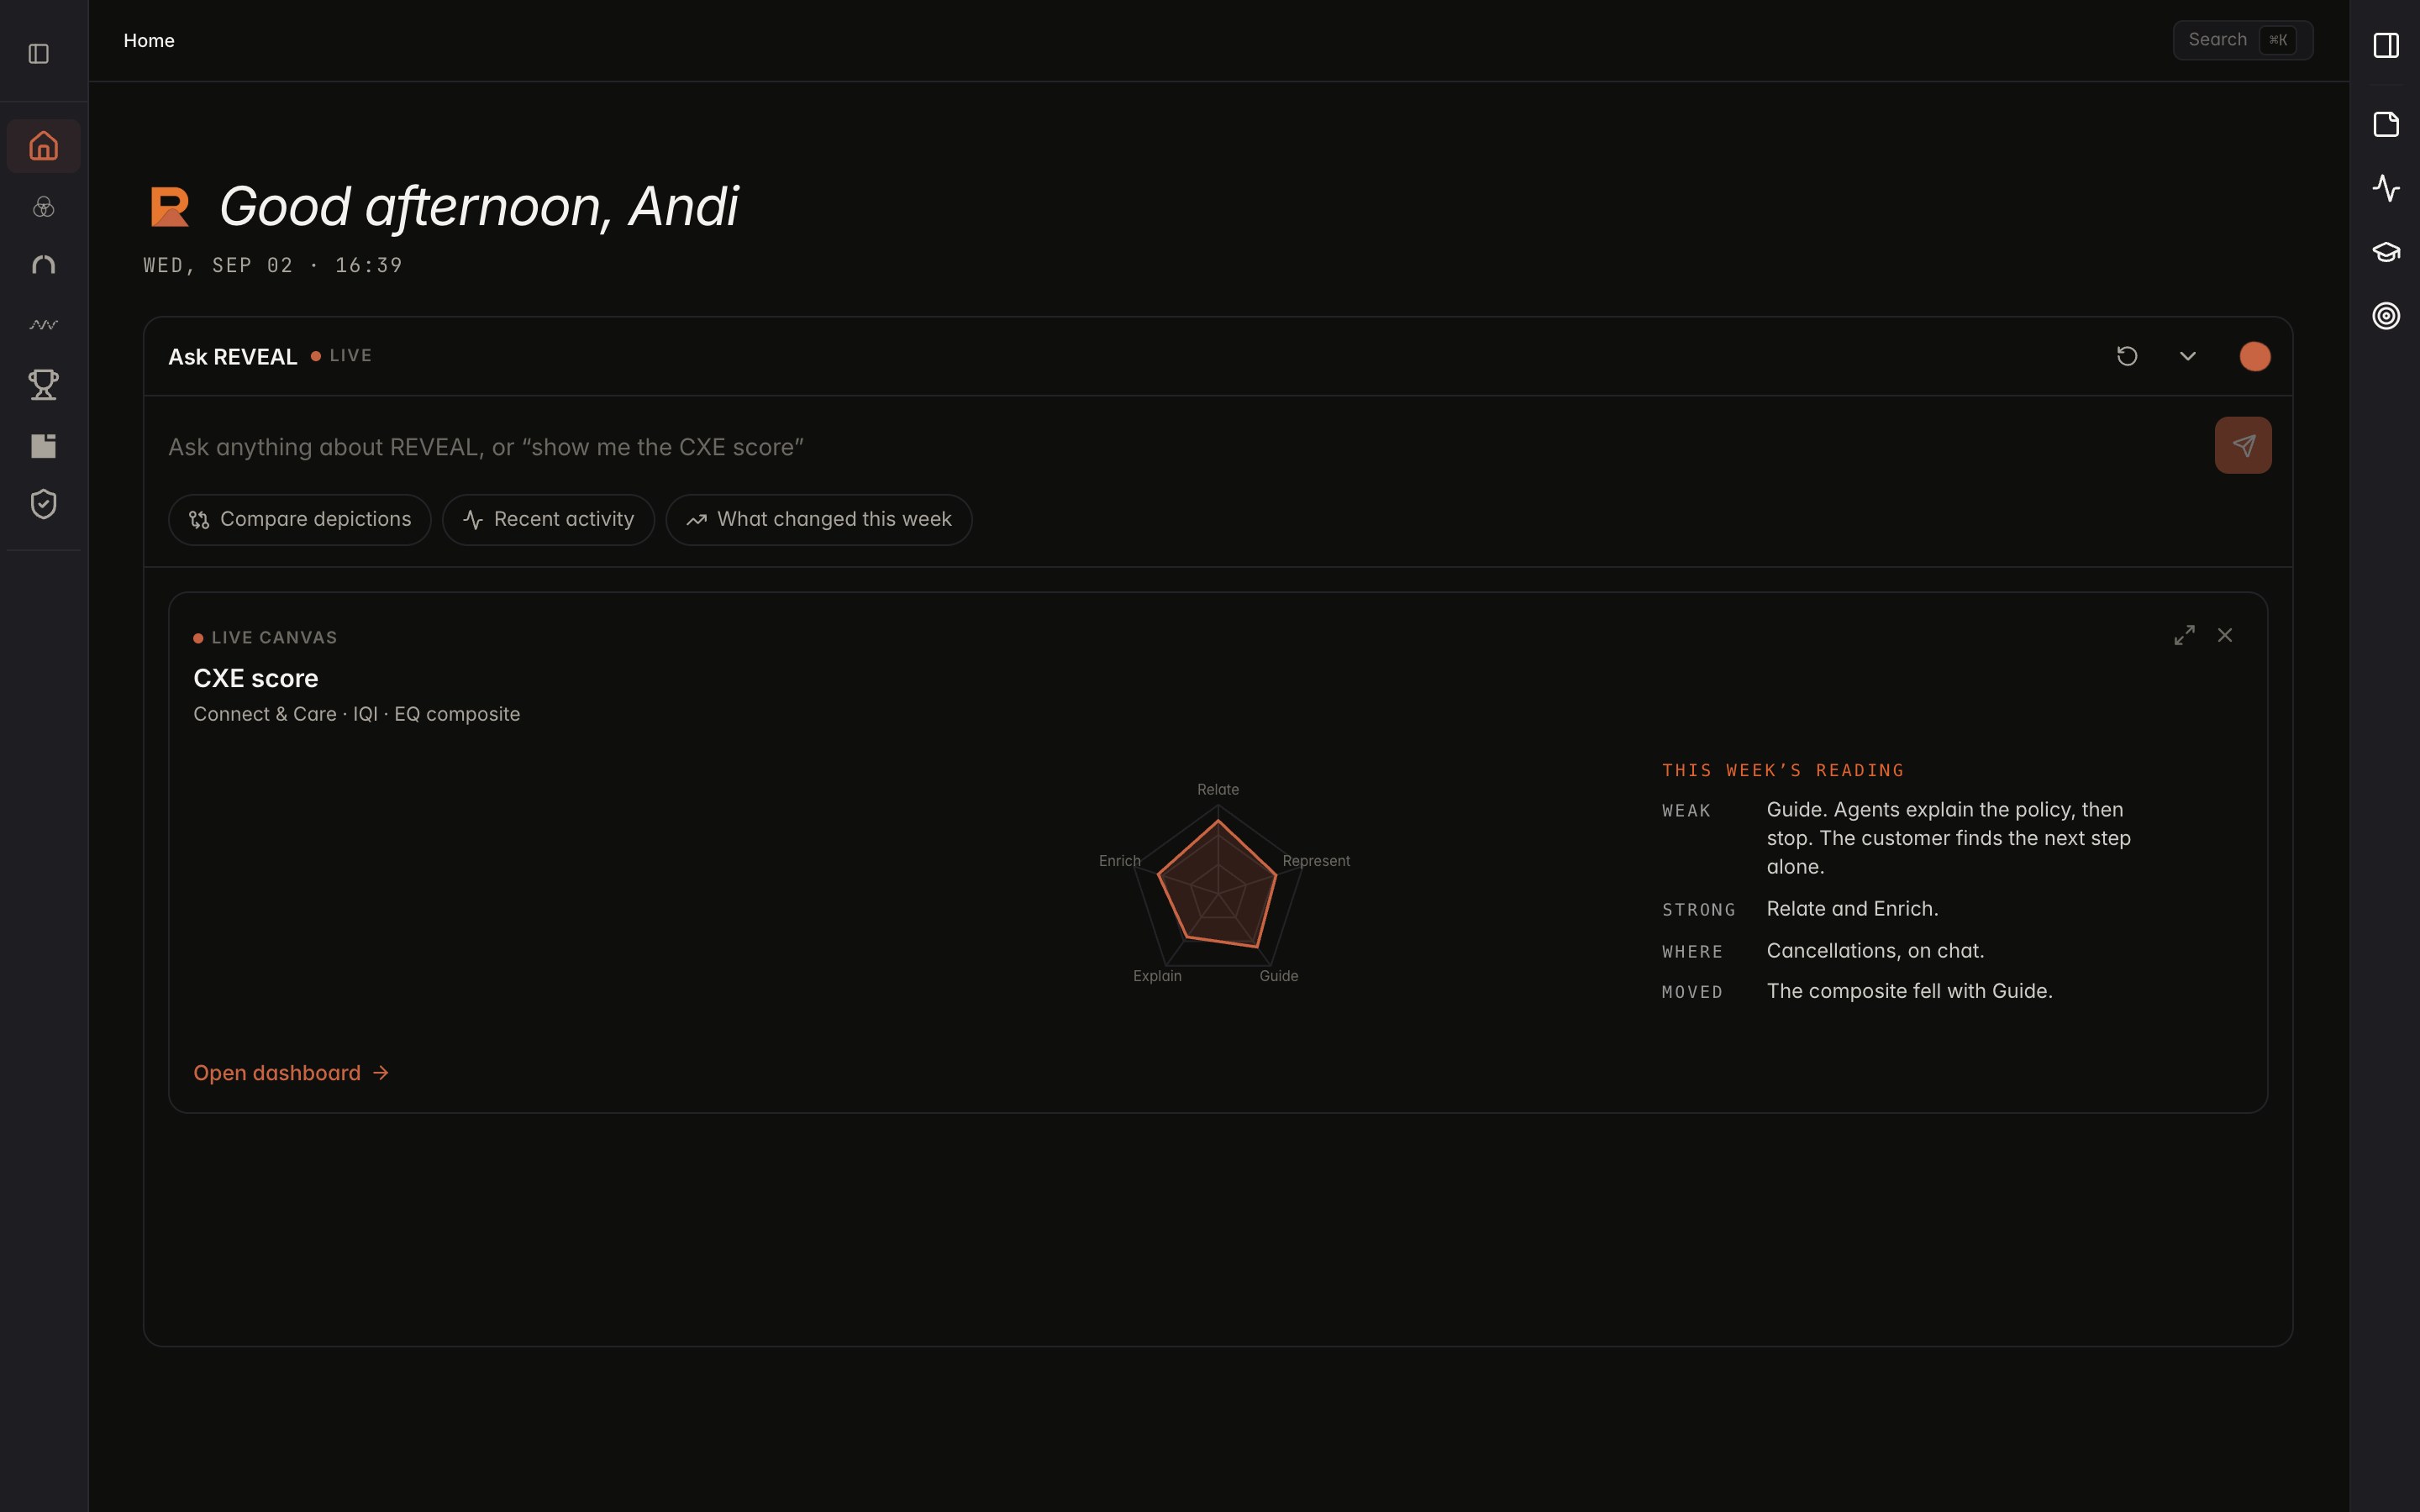The height and width of the screenshot is (1512, 2420).
Task: Click the "Cancellations, on chat." reading text
Action: point(1875,951)
